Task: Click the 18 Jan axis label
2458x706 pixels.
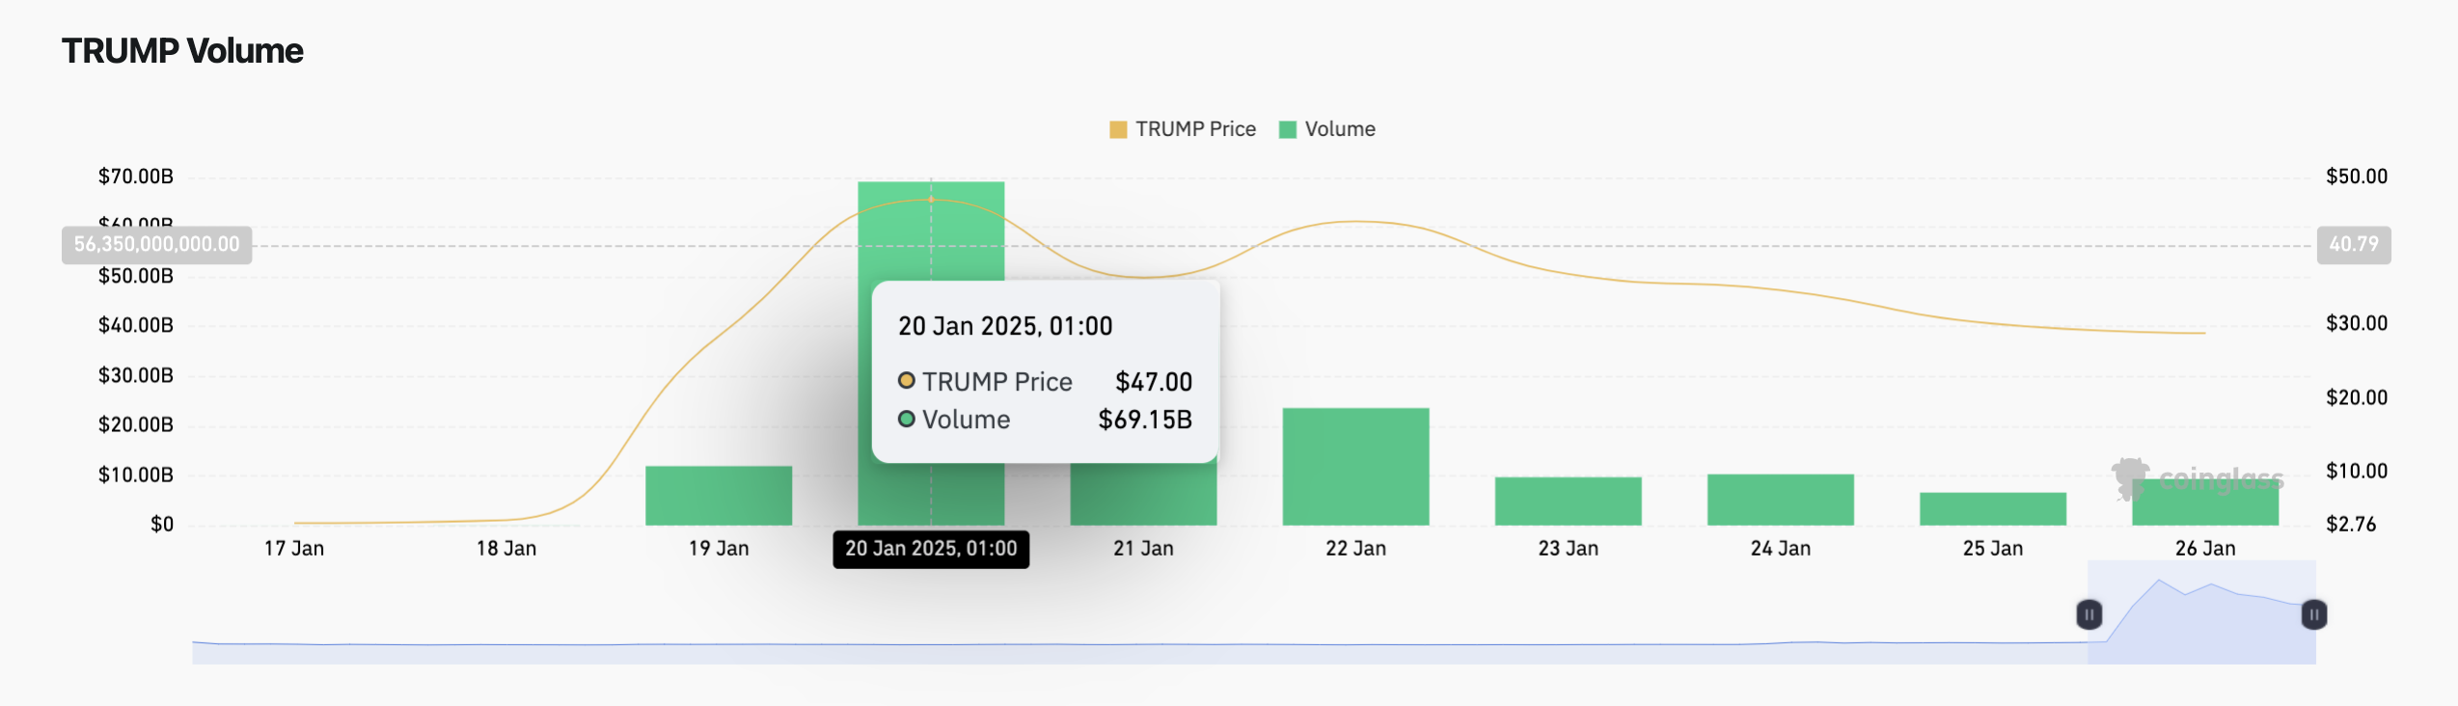Action: click(x=506, y=549)
